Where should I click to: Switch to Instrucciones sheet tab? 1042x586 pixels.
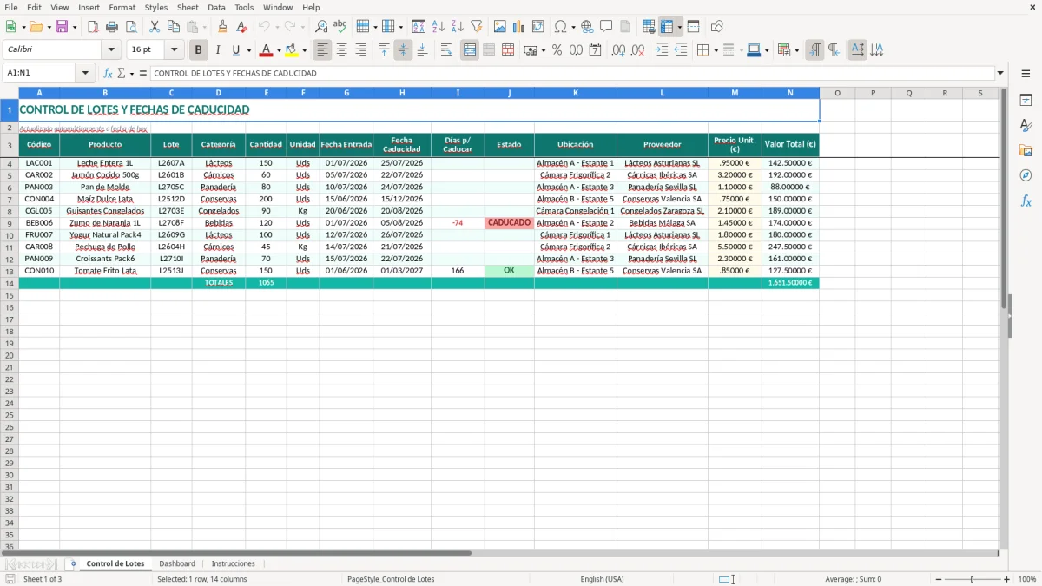[234, 563]
